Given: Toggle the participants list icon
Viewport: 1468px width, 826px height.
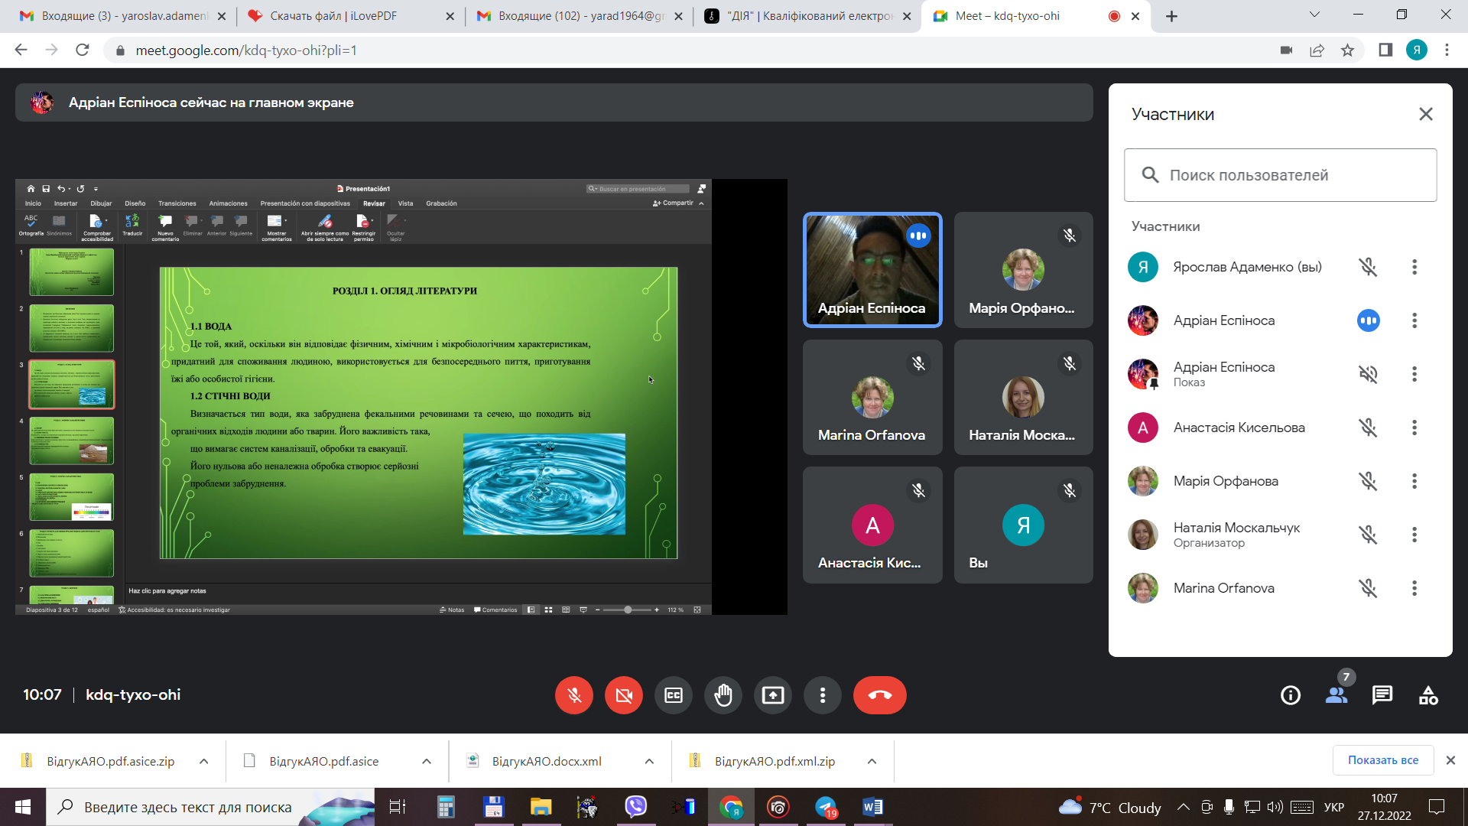Looking at the screenshot, I should point(1336,695).
